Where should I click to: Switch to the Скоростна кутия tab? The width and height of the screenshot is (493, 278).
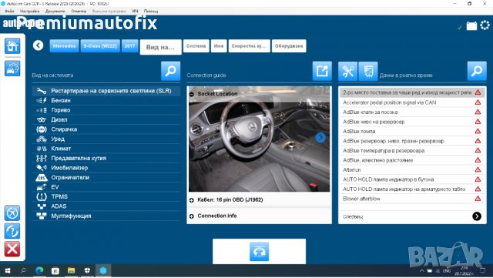tap(249, 46)
